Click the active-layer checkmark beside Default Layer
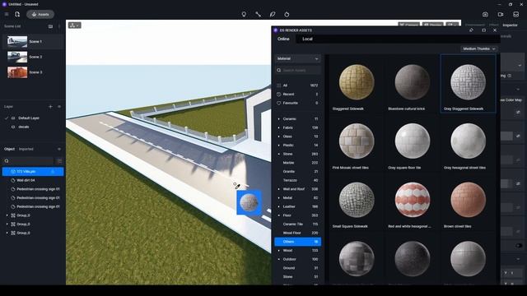This screenshot has height=296, width=527. point(7,118)
